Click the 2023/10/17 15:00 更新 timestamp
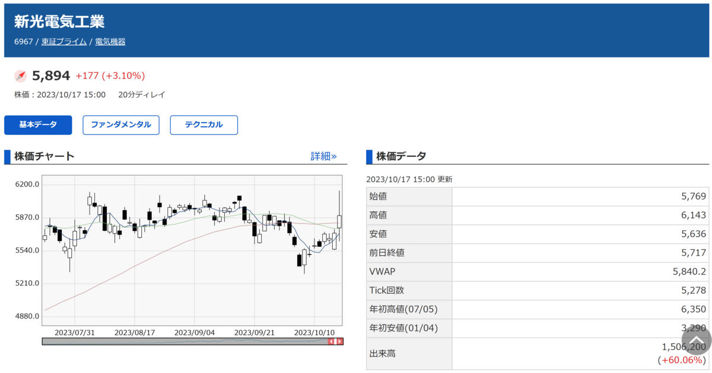 (x=409, y=179)
